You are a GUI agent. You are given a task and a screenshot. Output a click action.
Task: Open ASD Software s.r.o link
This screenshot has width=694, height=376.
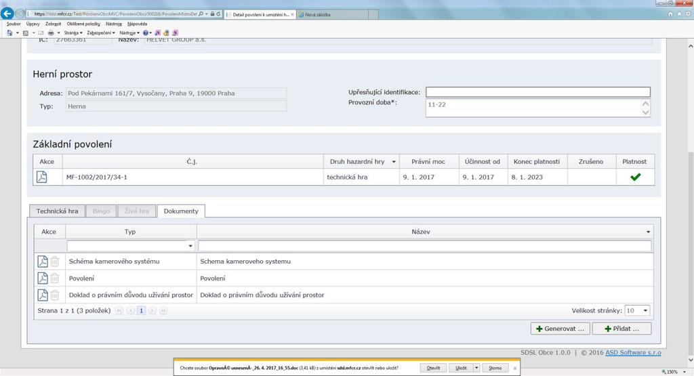click(x=633, y=352)
